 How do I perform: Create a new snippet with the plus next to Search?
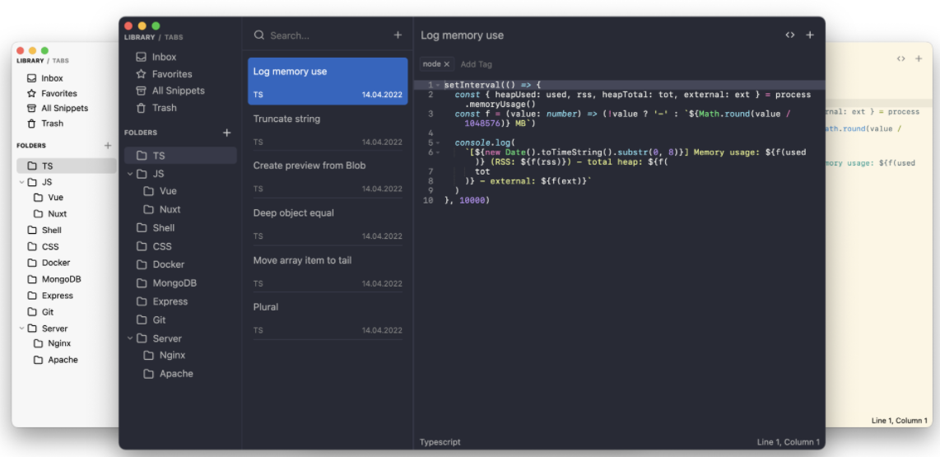pos(398,35)
